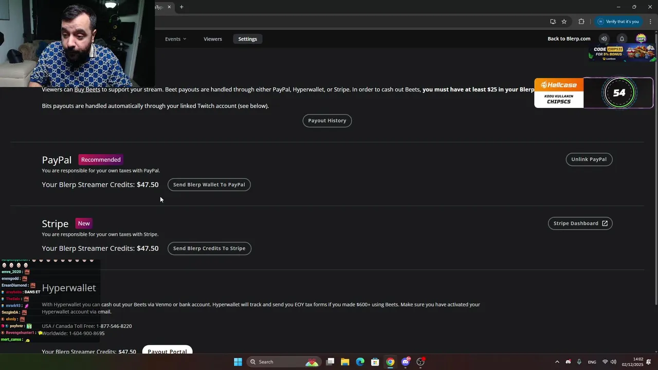Open Task View on the taskbar
Image resolution: width=658 pixels, height=370 pixels.
pyautogui.click(x=330, y=362)
